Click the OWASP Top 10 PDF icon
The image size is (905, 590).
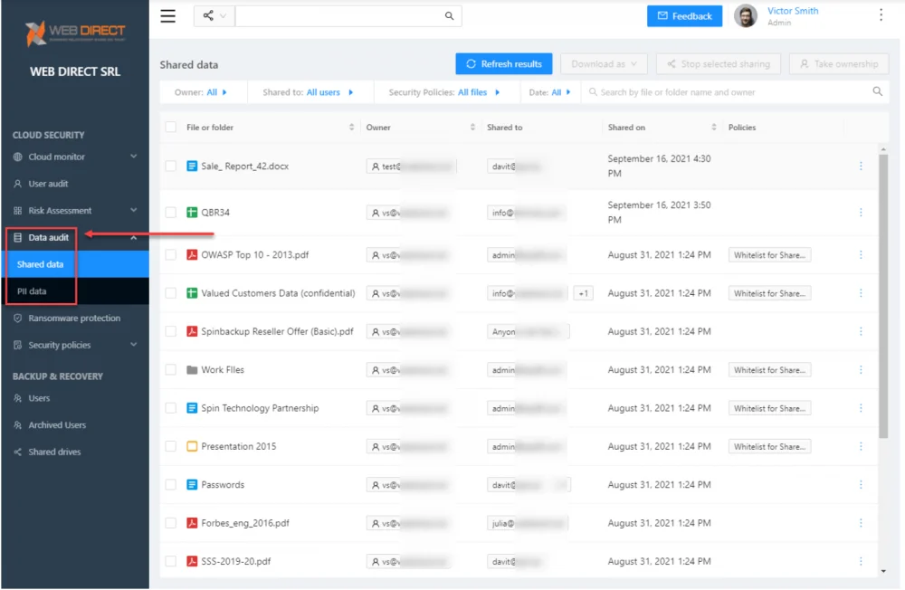(x=192, y=254)
